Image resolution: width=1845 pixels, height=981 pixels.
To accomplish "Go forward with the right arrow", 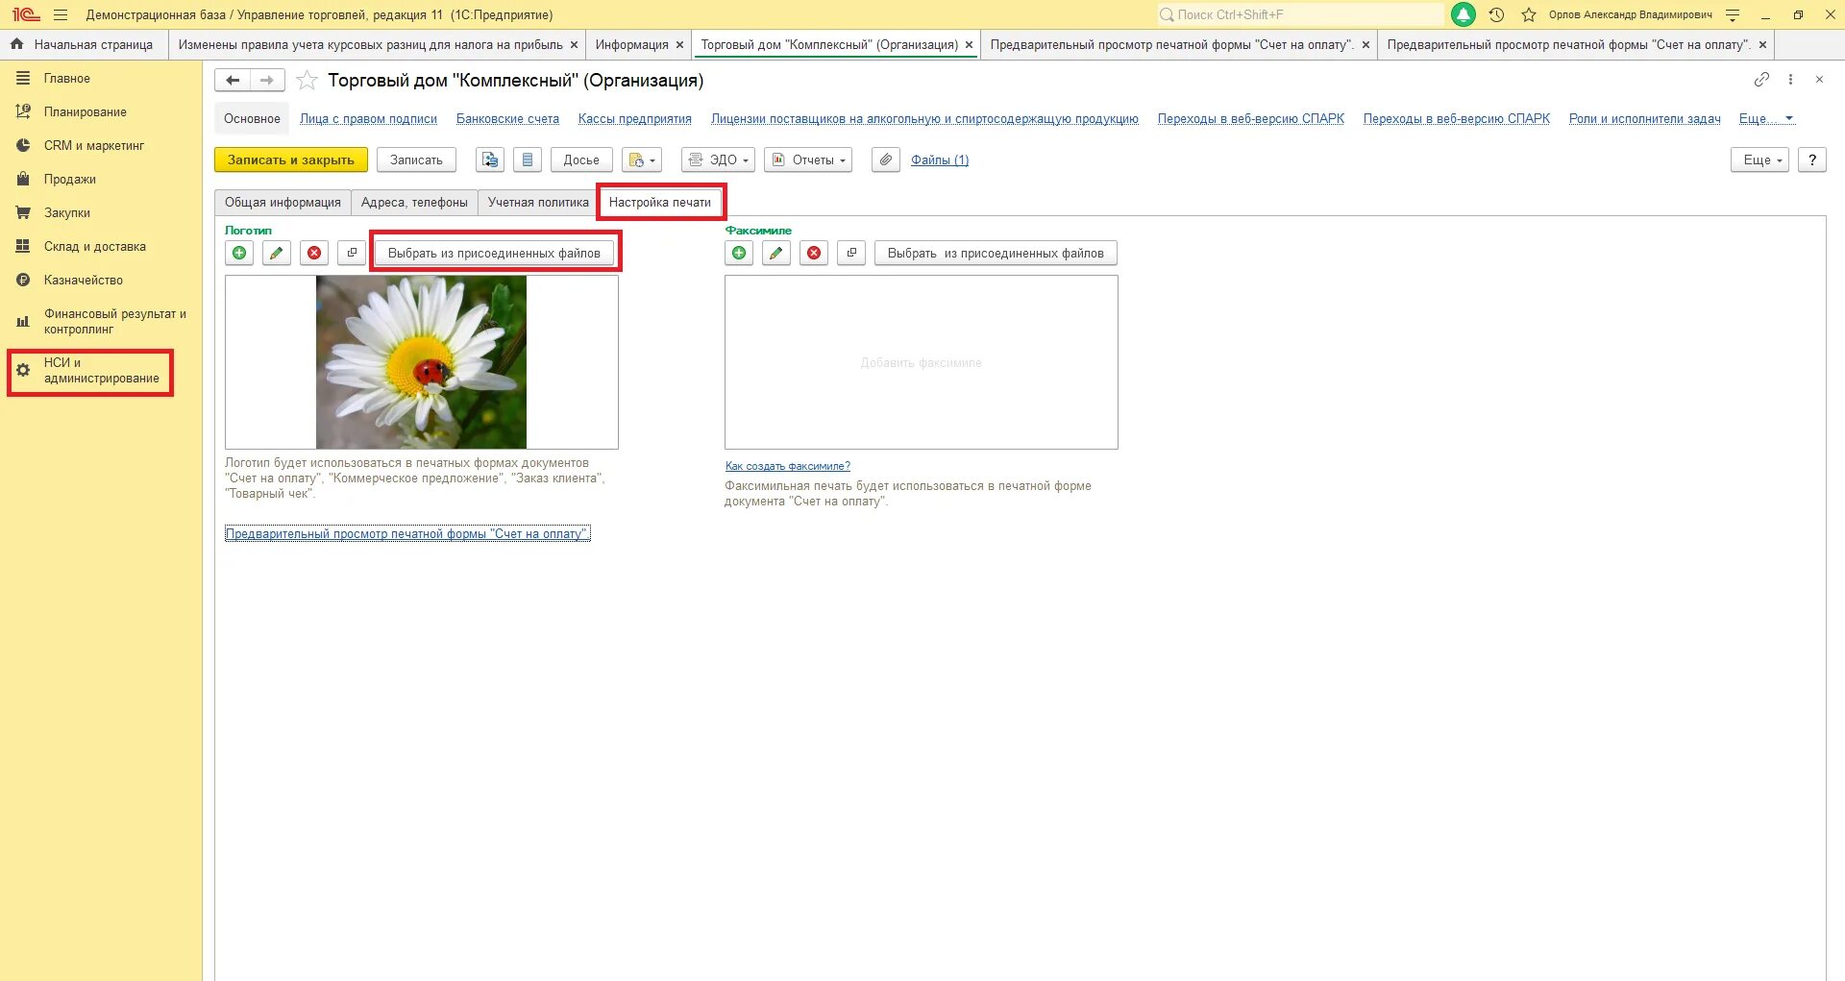I will point(267,81).
